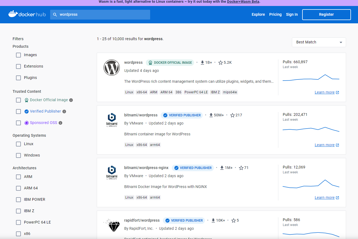Image resolution: width=358 pixels, height=239 pixels.
Task: Check the Plugins product filter
Action: pyautogui.click(x=18, y=78)
